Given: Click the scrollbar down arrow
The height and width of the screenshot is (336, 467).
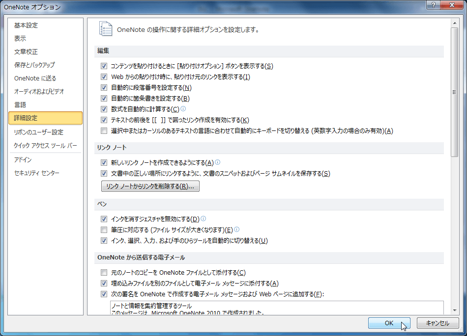Looking at the screenshot, I should tap(455, 310).
